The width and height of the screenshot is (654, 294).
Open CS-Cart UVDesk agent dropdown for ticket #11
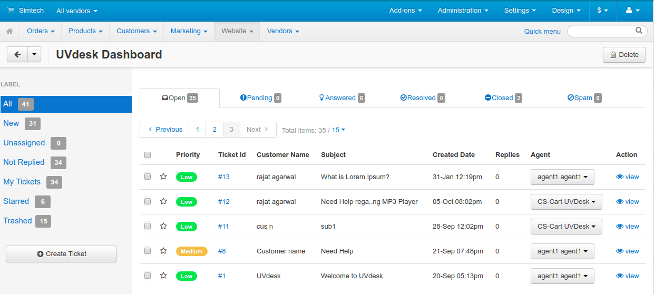[567, 227]
